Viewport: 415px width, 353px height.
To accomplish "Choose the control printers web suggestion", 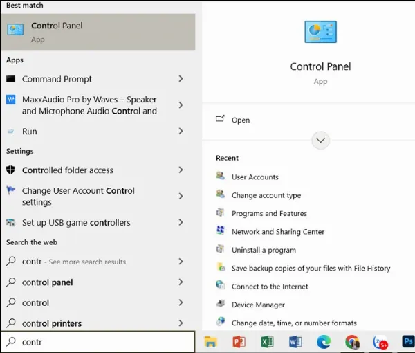I will coord(52,323).
